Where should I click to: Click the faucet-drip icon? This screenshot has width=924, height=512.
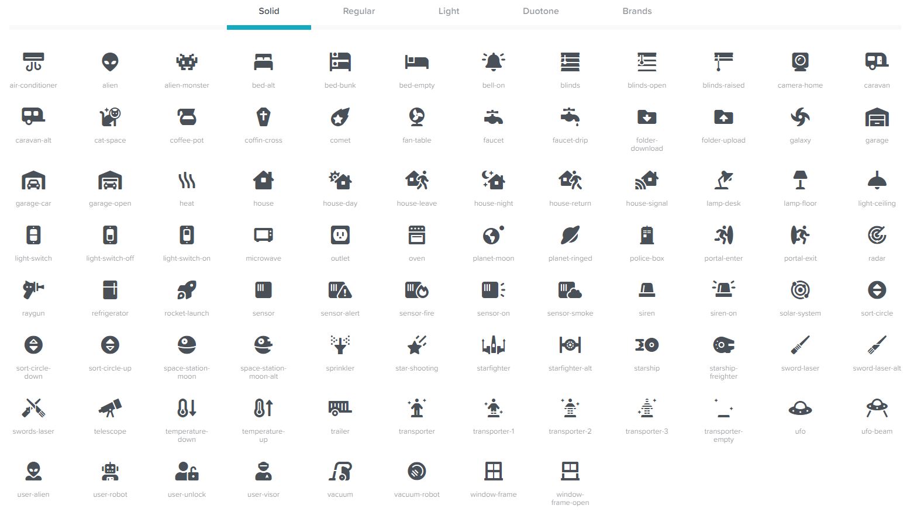[570, 117]
